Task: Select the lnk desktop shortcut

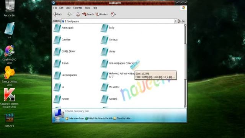Action: [x=9, y=30]
